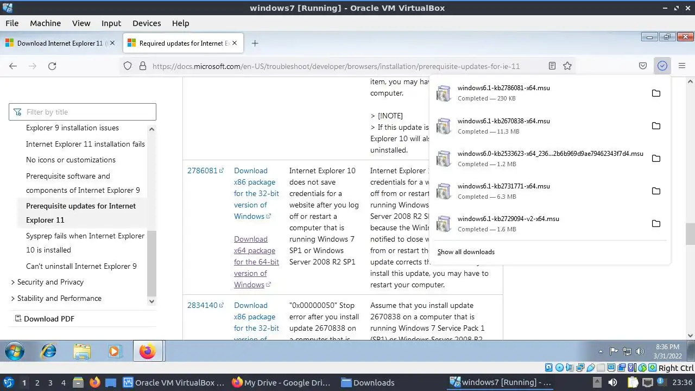Open folder for kb2533623-x64 download
This screenshot has height=391, width=695.
[x=656, y=158]
